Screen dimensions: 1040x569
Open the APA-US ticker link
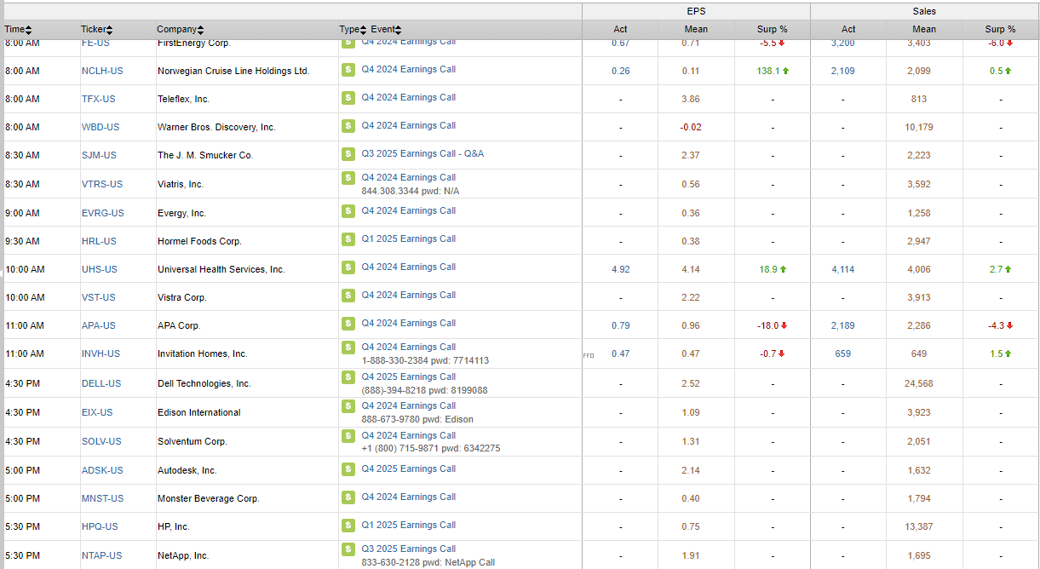(99, 325)
